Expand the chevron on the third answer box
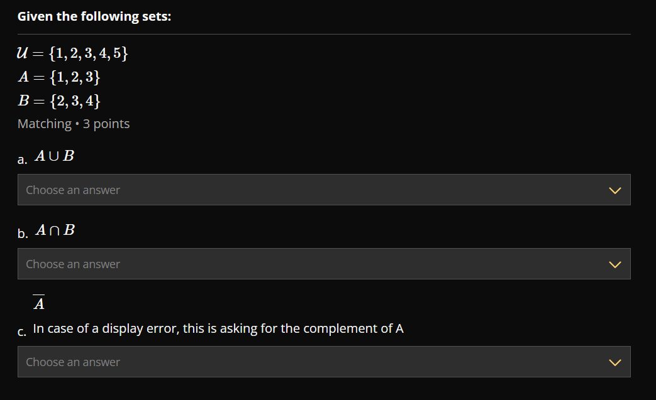656x400 pixels. (x=614, y=362)
